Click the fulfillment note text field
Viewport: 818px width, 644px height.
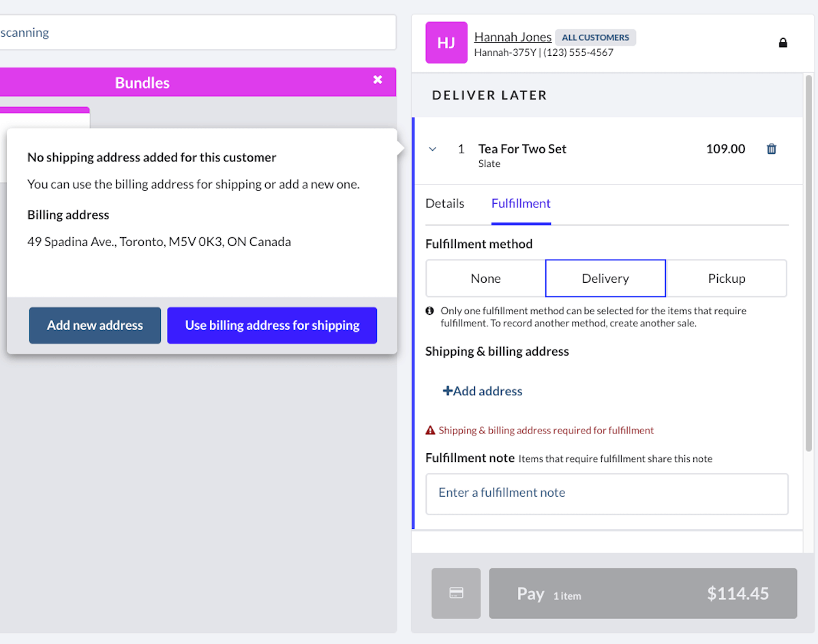[x=607, y=493]
